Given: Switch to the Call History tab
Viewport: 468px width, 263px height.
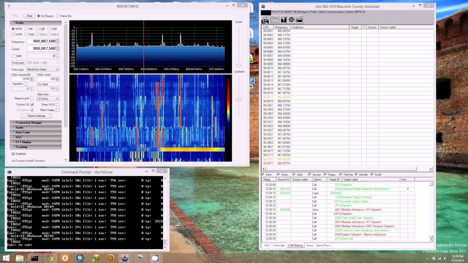Looking at the screenshot, I should pyautogui.click(x=295, y=245).
